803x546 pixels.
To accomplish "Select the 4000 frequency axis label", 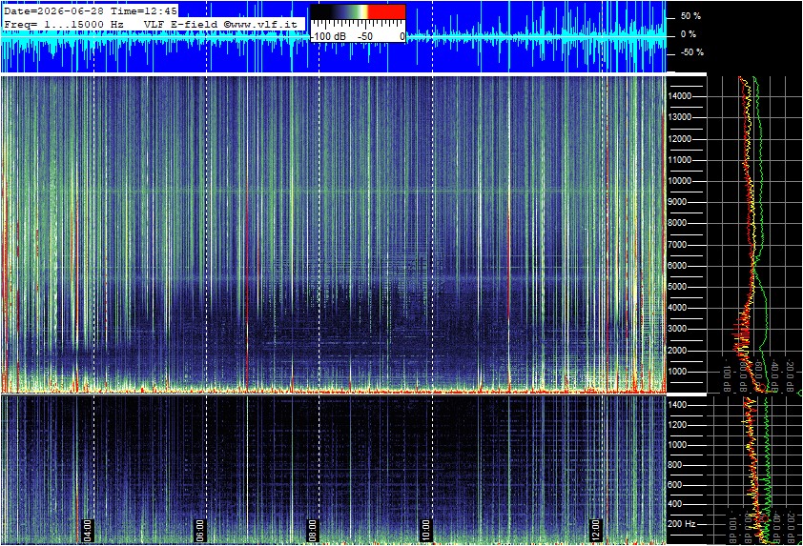I will coord(677,308).
